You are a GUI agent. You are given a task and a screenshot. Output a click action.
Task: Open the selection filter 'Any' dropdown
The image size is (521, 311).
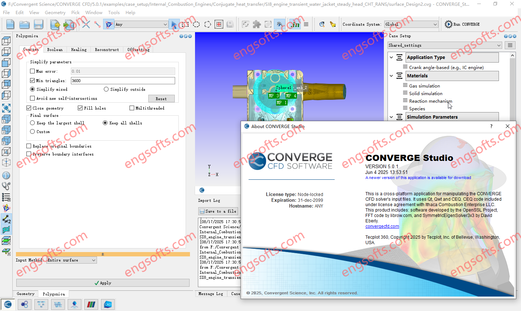141,24
